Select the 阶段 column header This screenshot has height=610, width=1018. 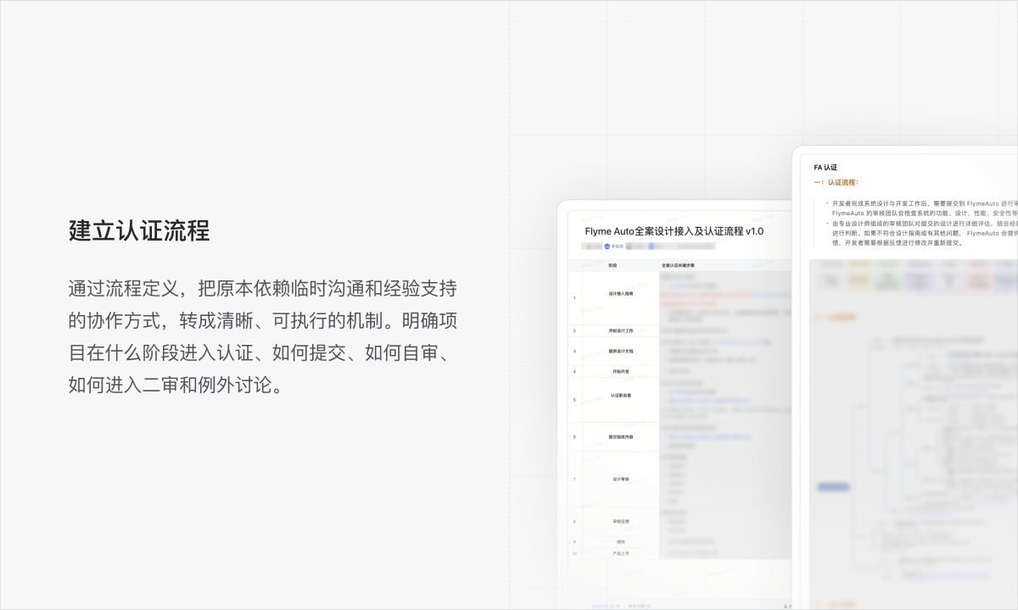coord(620,265)
